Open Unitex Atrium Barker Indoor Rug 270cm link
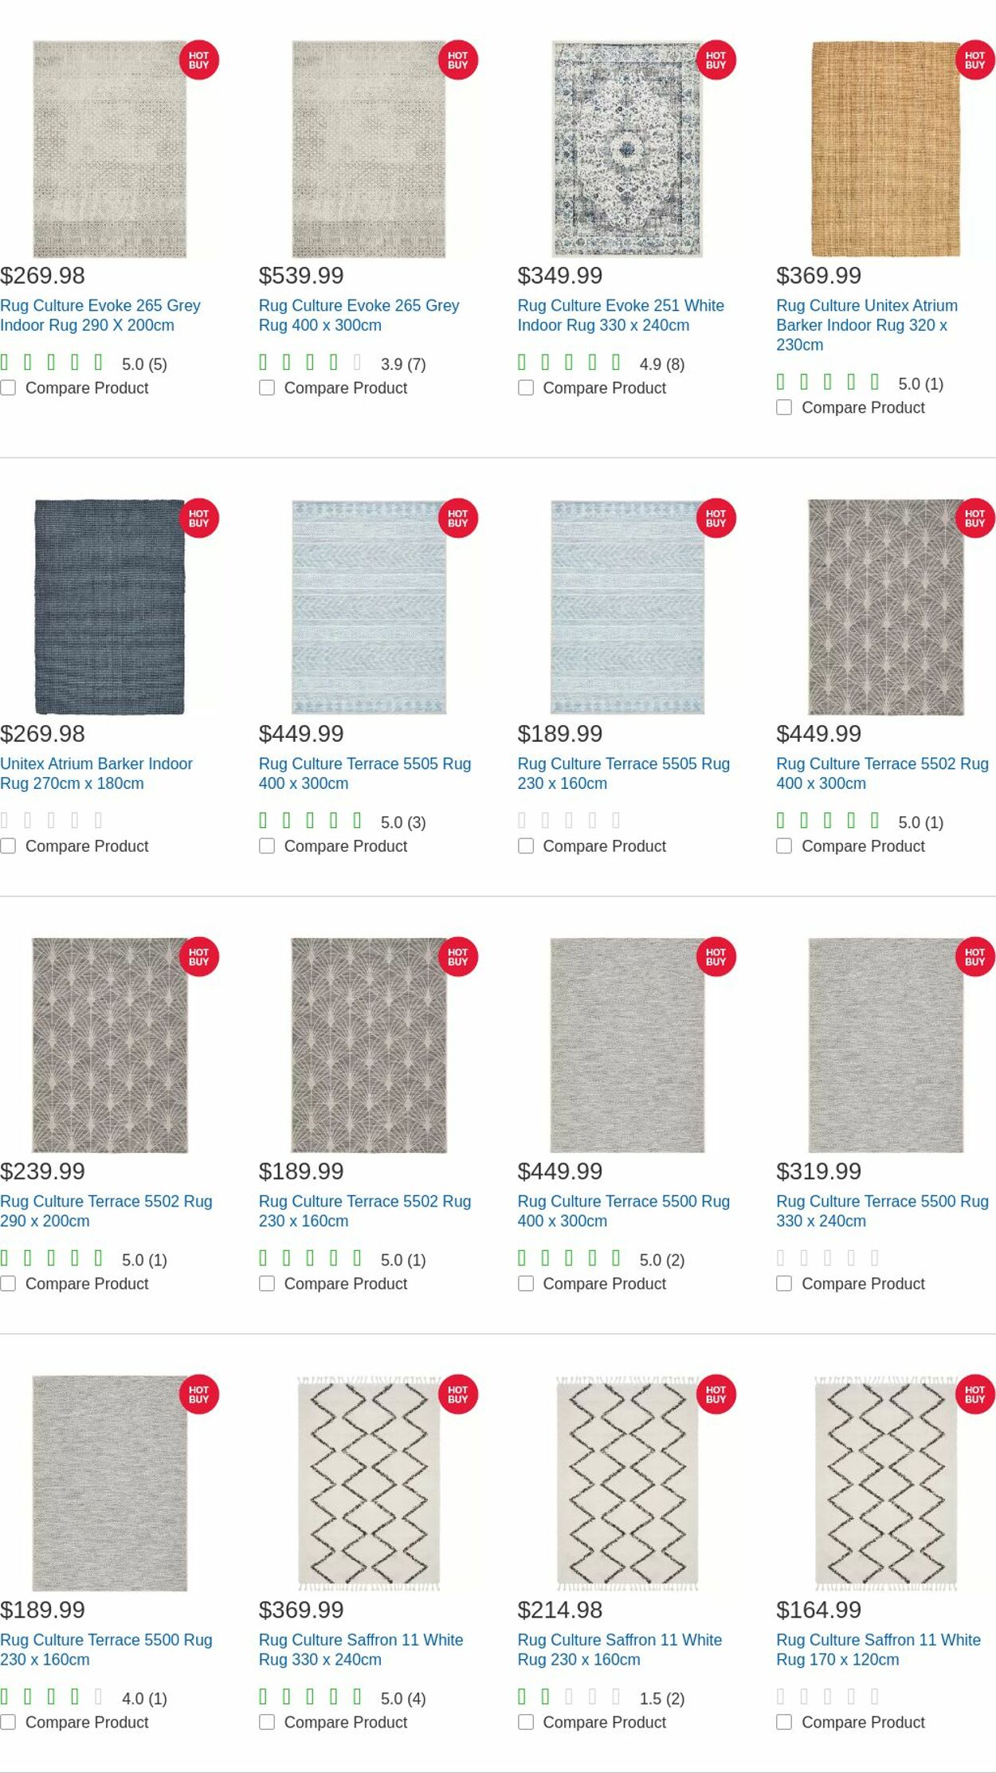 97,773
